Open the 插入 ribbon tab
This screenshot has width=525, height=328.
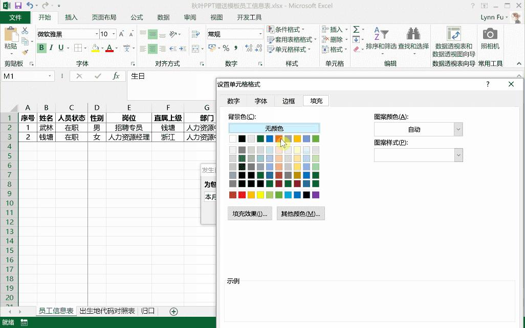(x=70, y=17)
